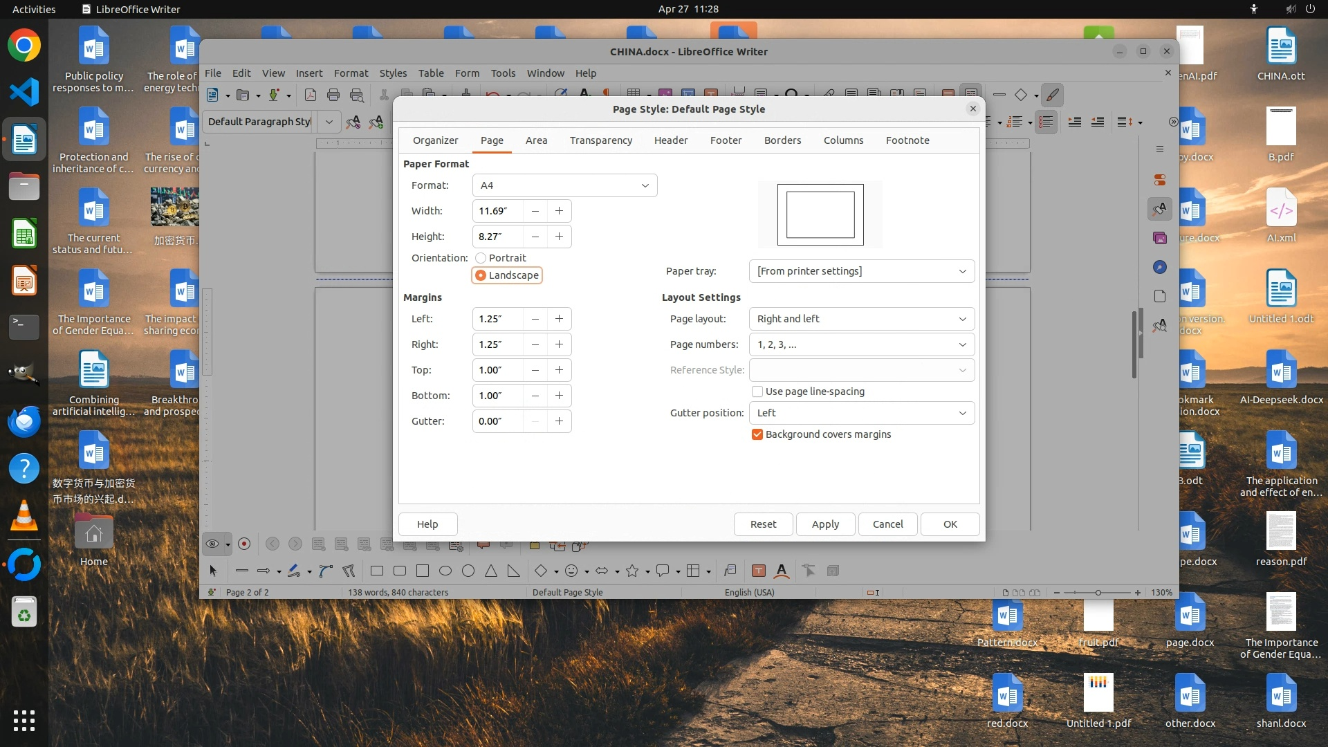The image size is (1328, 747).
Task: Click the Apply button
Action: coord(825,524)
